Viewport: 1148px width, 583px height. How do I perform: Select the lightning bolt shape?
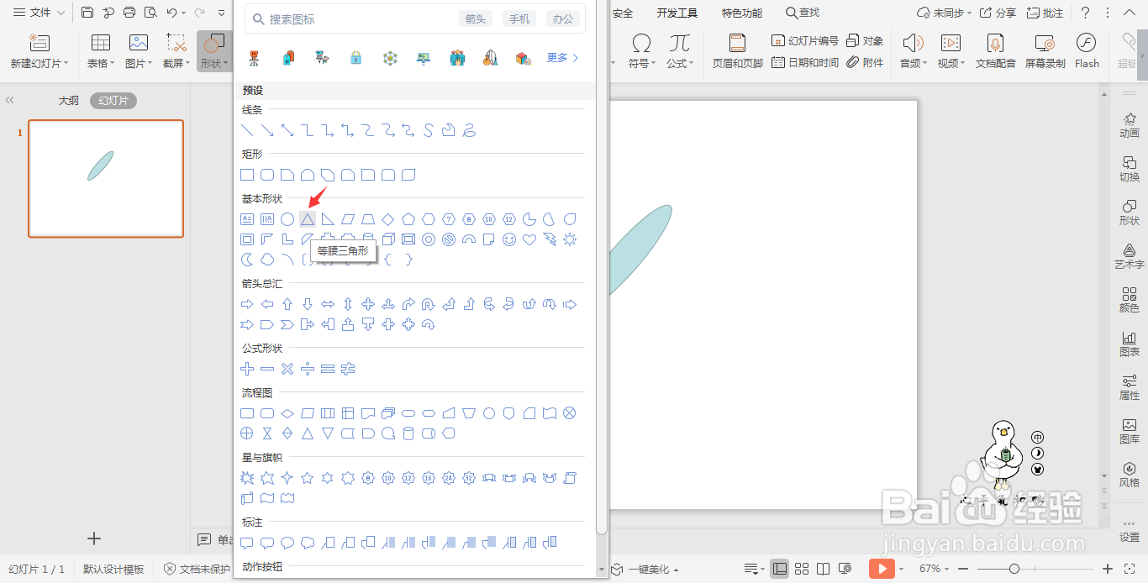pyautogui.click(x=550, y=239)
